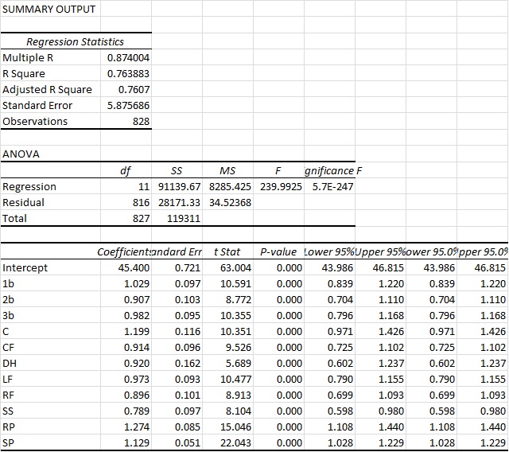The image size is (509, 452).
Task: Click the RF coefficient 0.896
Action: pos(137,395)
